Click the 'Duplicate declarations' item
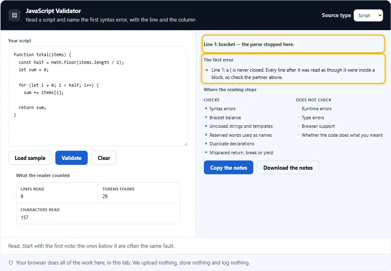The width and height of the screenshot is (391, 271). pyautogui.click(x=232, y=144)
